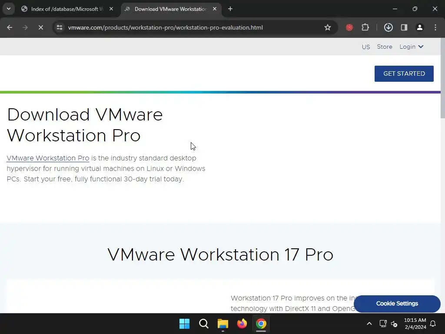Close the Index of /database tab
Viewport: 445px width, 334px height.
pos(111,9)
